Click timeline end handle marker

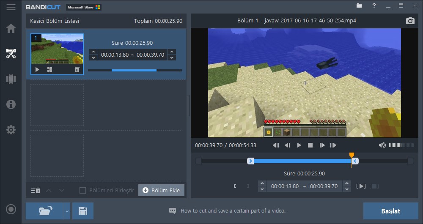point(355,161)
